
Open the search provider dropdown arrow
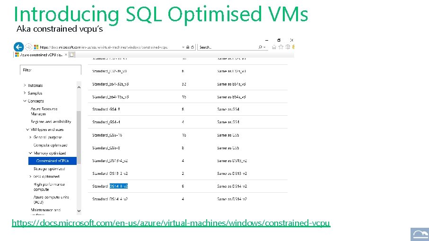(264, 47)
